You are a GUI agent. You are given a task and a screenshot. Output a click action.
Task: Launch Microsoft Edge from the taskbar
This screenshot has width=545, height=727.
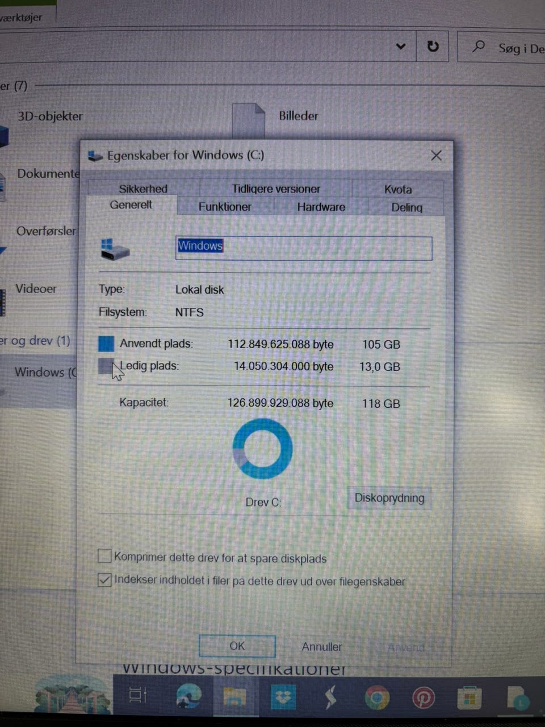pyautogui.click(x=188, y=696)
